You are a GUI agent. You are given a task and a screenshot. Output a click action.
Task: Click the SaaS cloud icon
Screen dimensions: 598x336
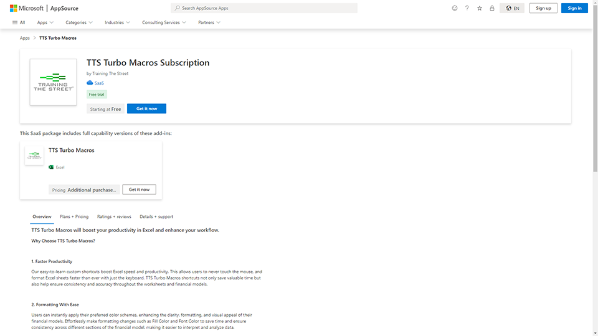coord(90,83)
